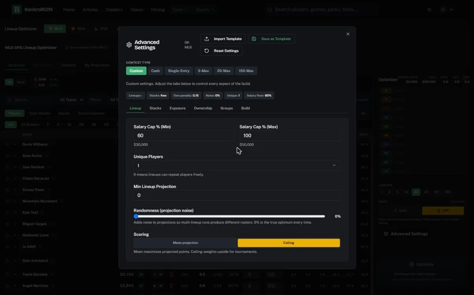Click the Randomness projection noise slider
The image size is (474, 295).
pos(229,216)
